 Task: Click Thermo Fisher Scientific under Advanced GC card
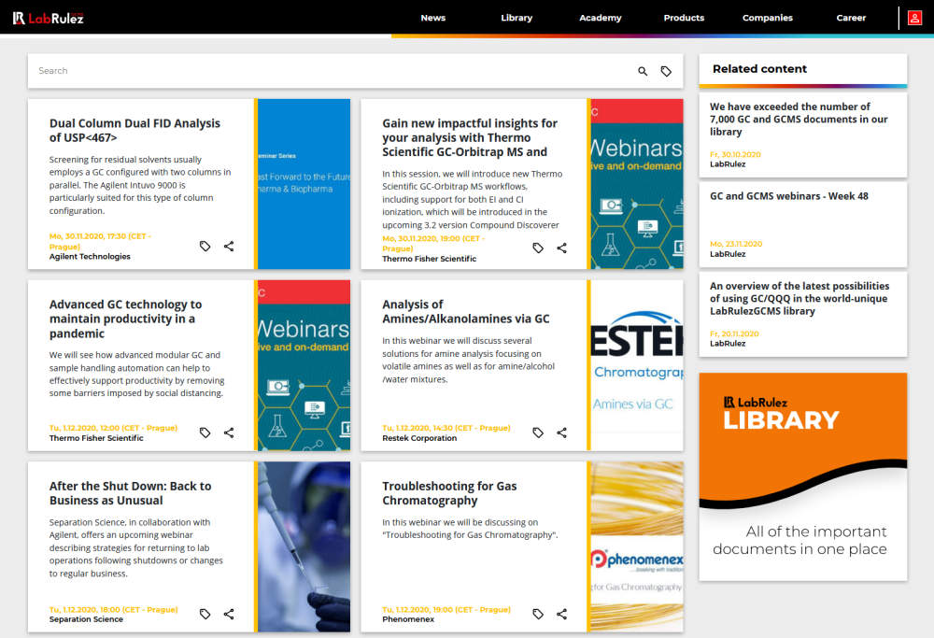(96, 438)
